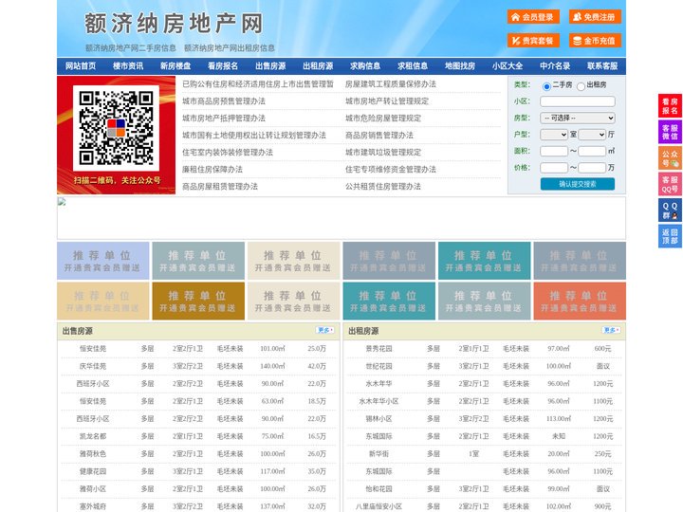Open 景秀花园 rental listing
The height and width of the screenshot is (512, 683).
(x=378, y=349)
